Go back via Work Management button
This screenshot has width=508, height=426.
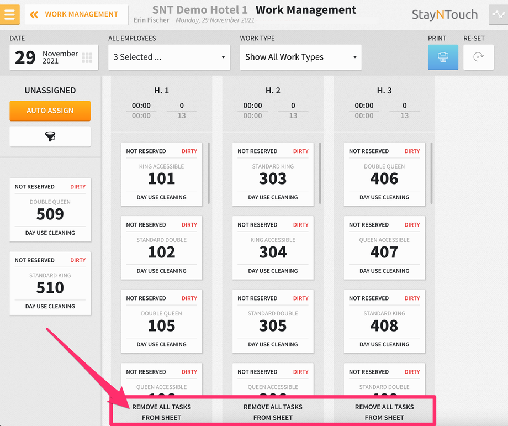[x=76, y=14]
